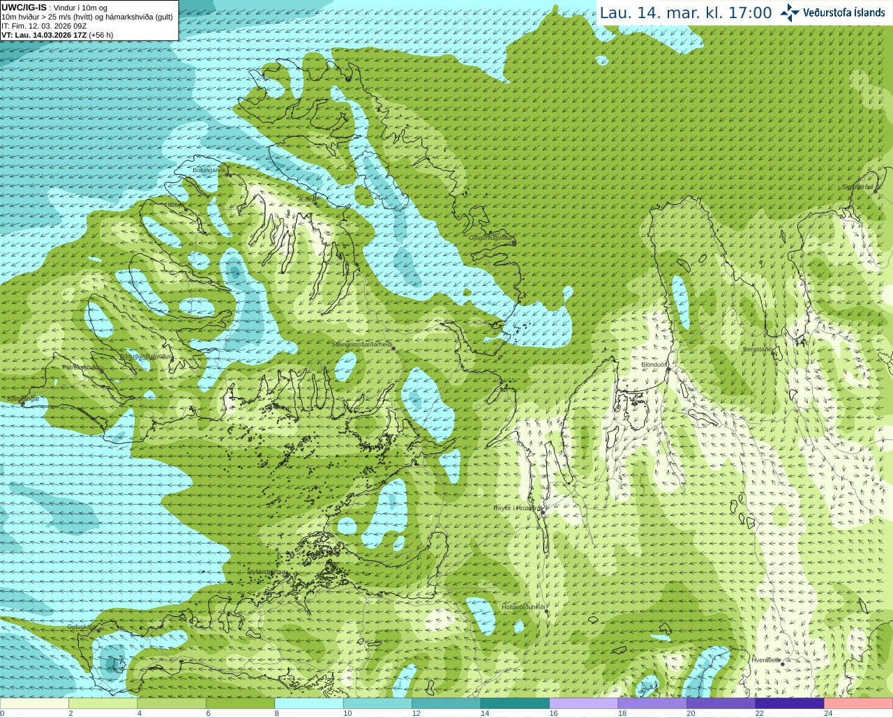Select the Reykir í Hrútafirði station label

pos(517,508)
